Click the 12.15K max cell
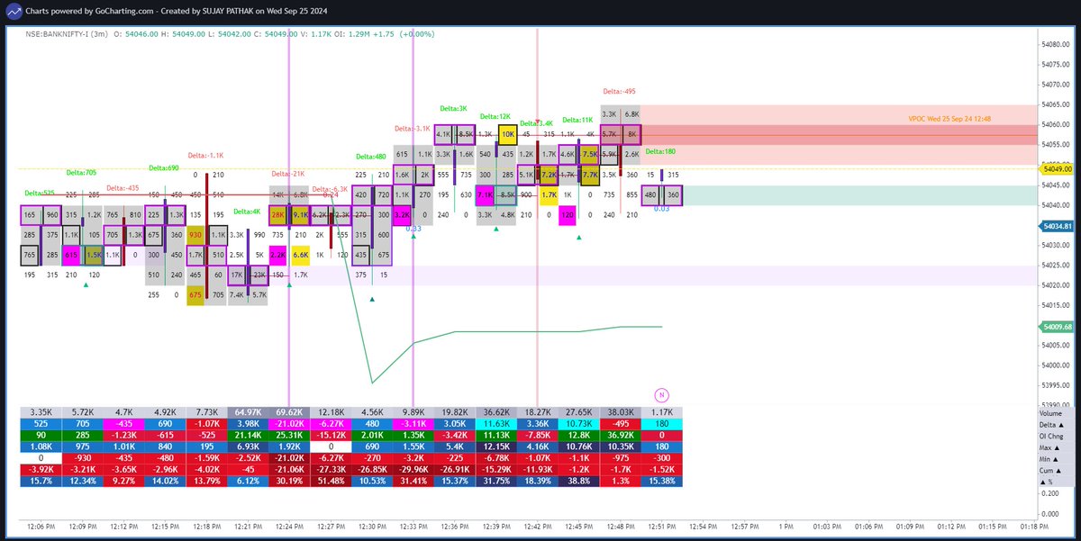This screenshot has height=541, width=1081. 495,447
